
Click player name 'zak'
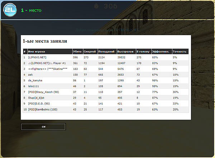[x=30, y=75]
